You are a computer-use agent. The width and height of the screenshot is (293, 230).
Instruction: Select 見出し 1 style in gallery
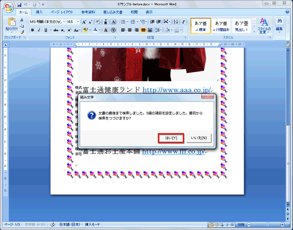click(x=241, y=26)
